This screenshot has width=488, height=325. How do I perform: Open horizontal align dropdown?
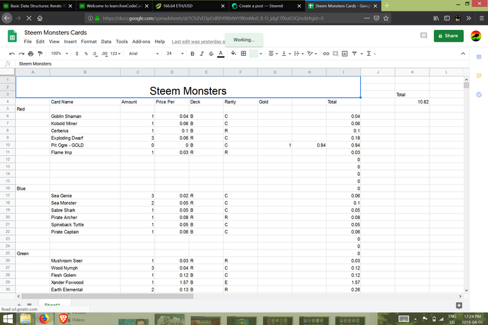[x=273, y=53]
